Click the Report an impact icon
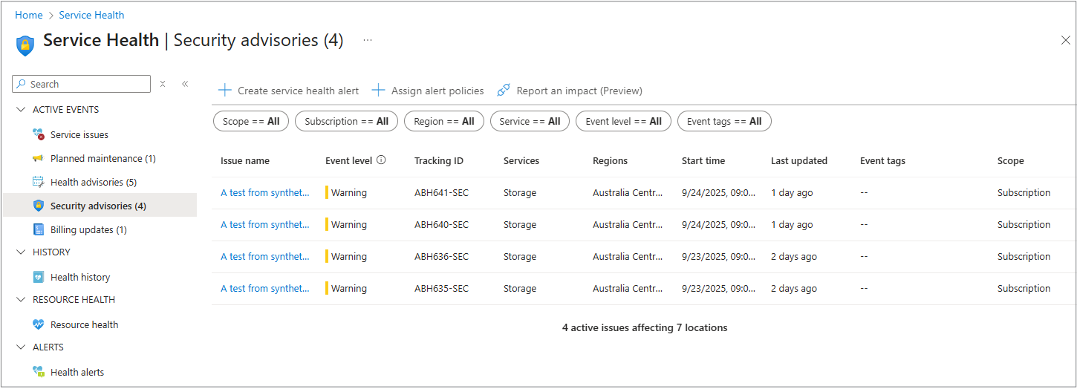This screenshot has height=389, width=1077. coord(504,91)
